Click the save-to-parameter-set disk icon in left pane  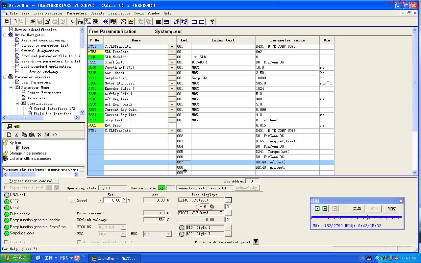(10, 127)
